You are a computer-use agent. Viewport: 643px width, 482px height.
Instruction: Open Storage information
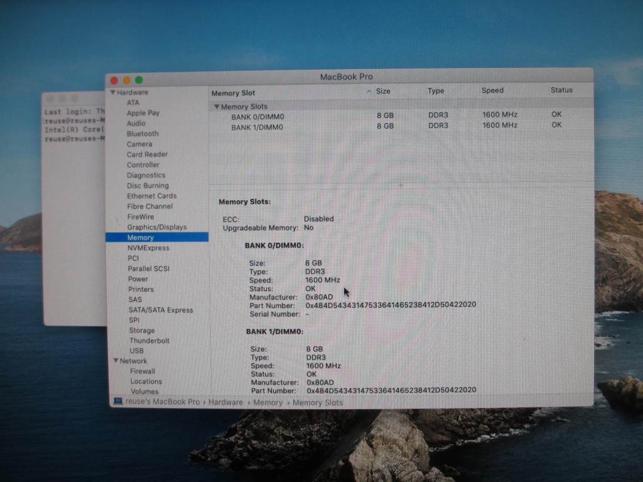pos(142,330)
